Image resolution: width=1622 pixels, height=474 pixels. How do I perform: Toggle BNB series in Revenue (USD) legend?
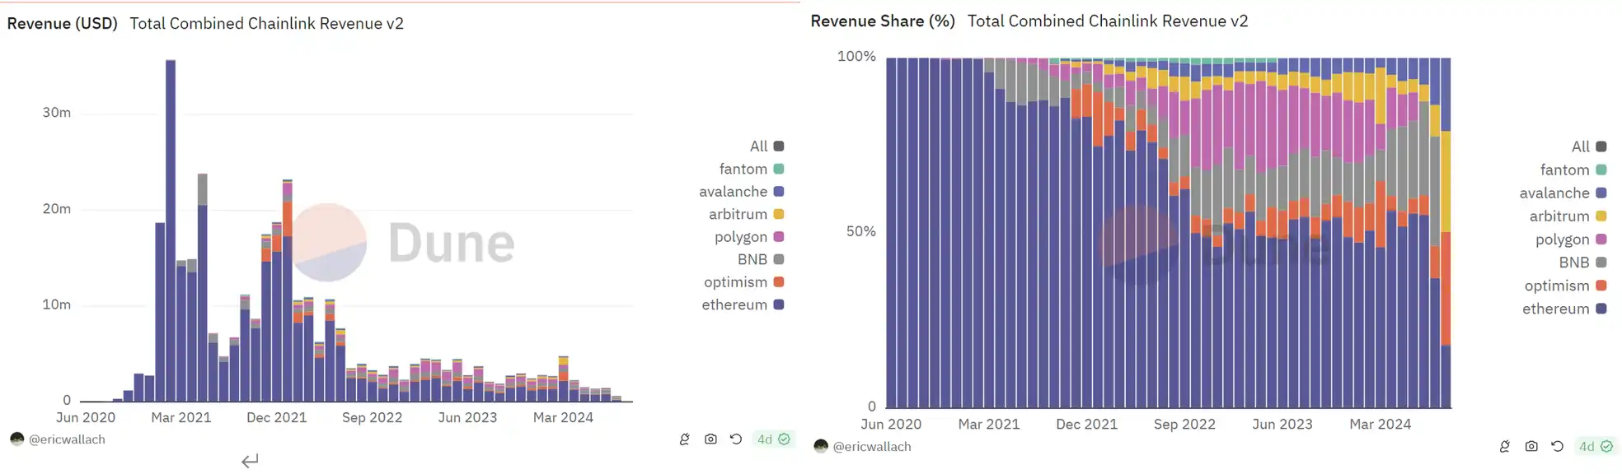point(752,259)
